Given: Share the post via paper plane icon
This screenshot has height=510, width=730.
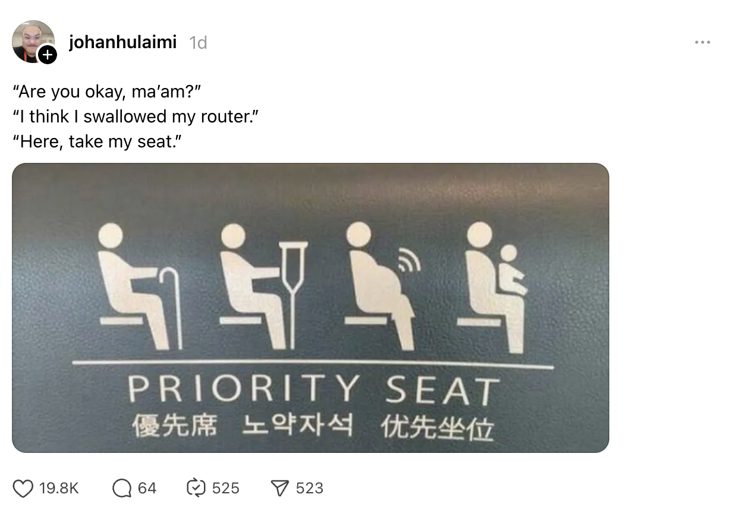Looking at the screenshot, I should 279,489.
